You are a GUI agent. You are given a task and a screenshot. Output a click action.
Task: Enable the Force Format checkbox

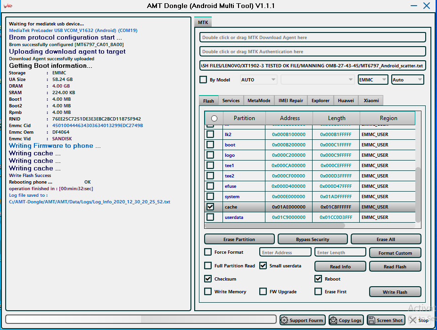[208, 252]
